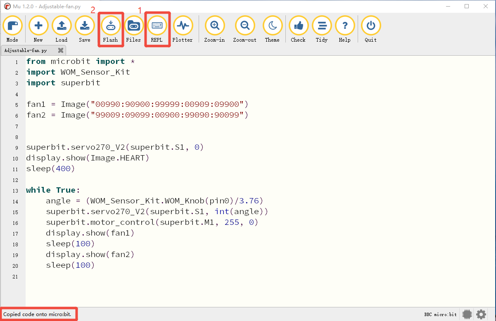Create a New file
This screenshot has width=496, height=321.
pos(38,29)
